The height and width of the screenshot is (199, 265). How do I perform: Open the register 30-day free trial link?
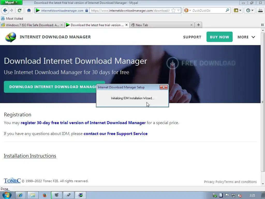83,123
